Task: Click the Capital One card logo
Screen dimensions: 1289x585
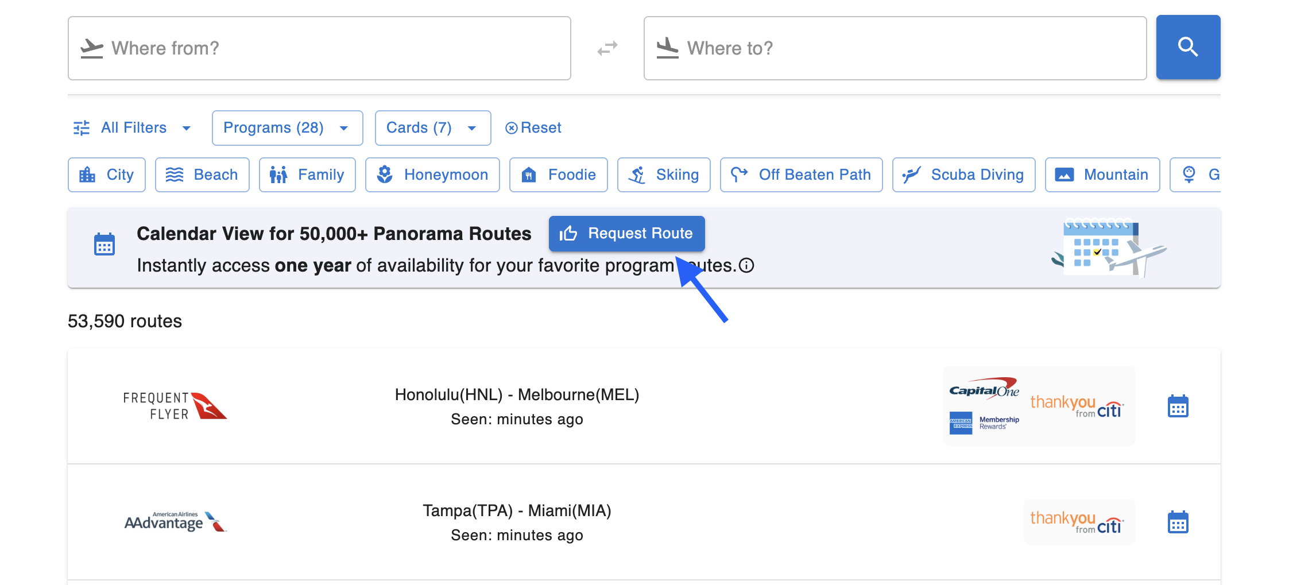Action: coord(984,389)
